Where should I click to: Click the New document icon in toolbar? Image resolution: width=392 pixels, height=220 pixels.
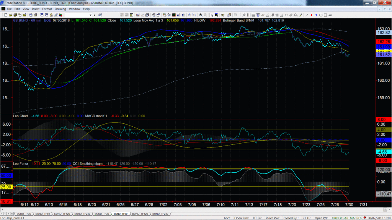[x=5, y=15]
